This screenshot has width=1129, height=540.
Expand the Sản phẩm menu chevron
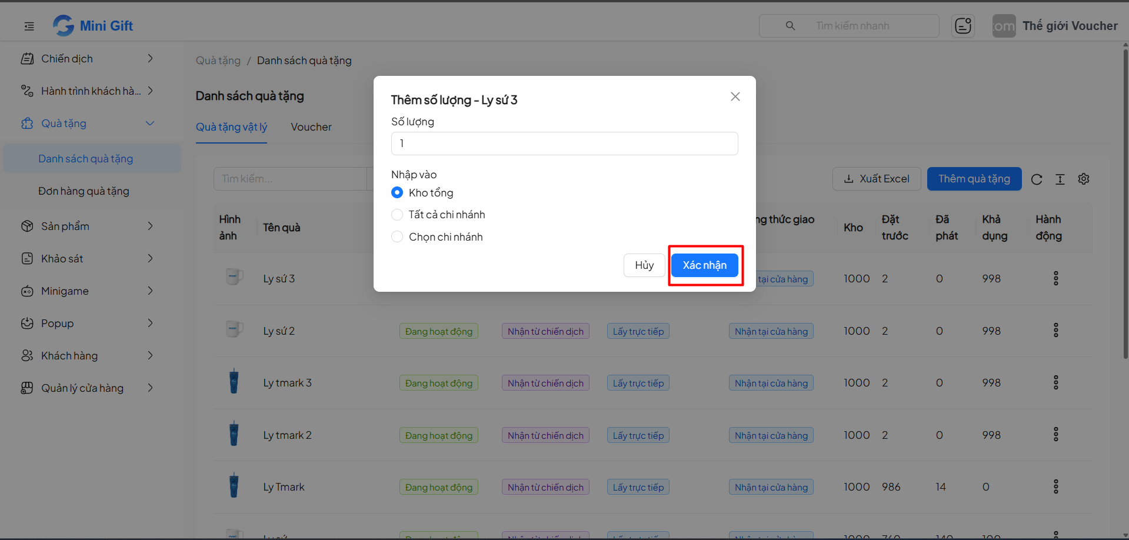(151, 226)
